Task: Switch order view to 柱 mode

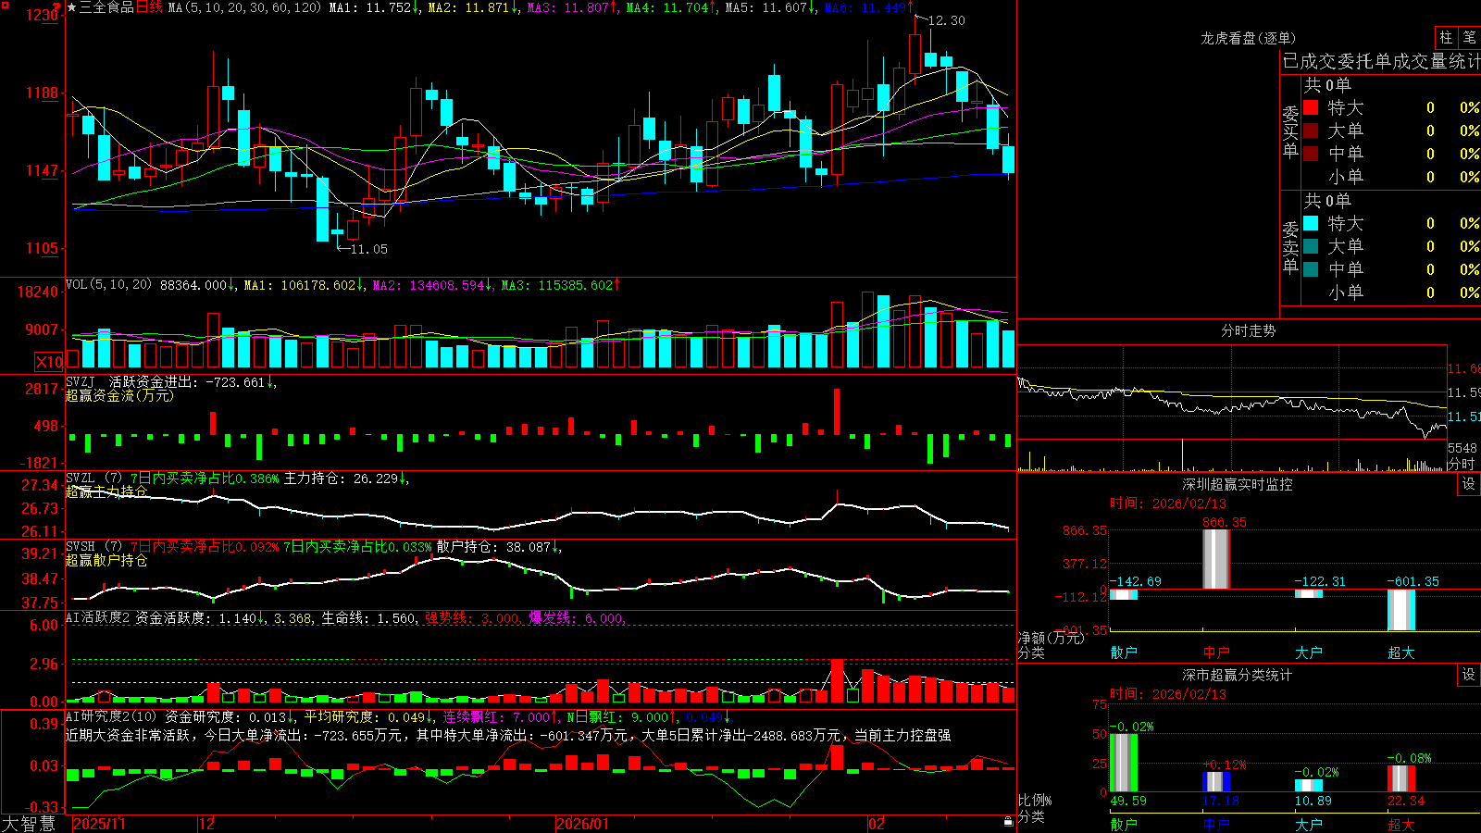Action: tap(1446, 37)
